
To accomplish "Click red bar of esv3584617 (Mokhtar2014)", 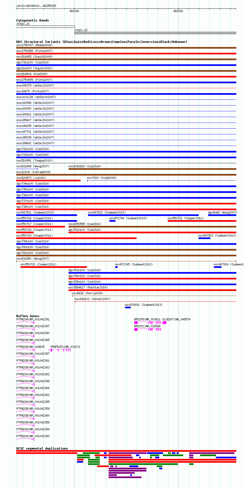I will coord(152,290).
